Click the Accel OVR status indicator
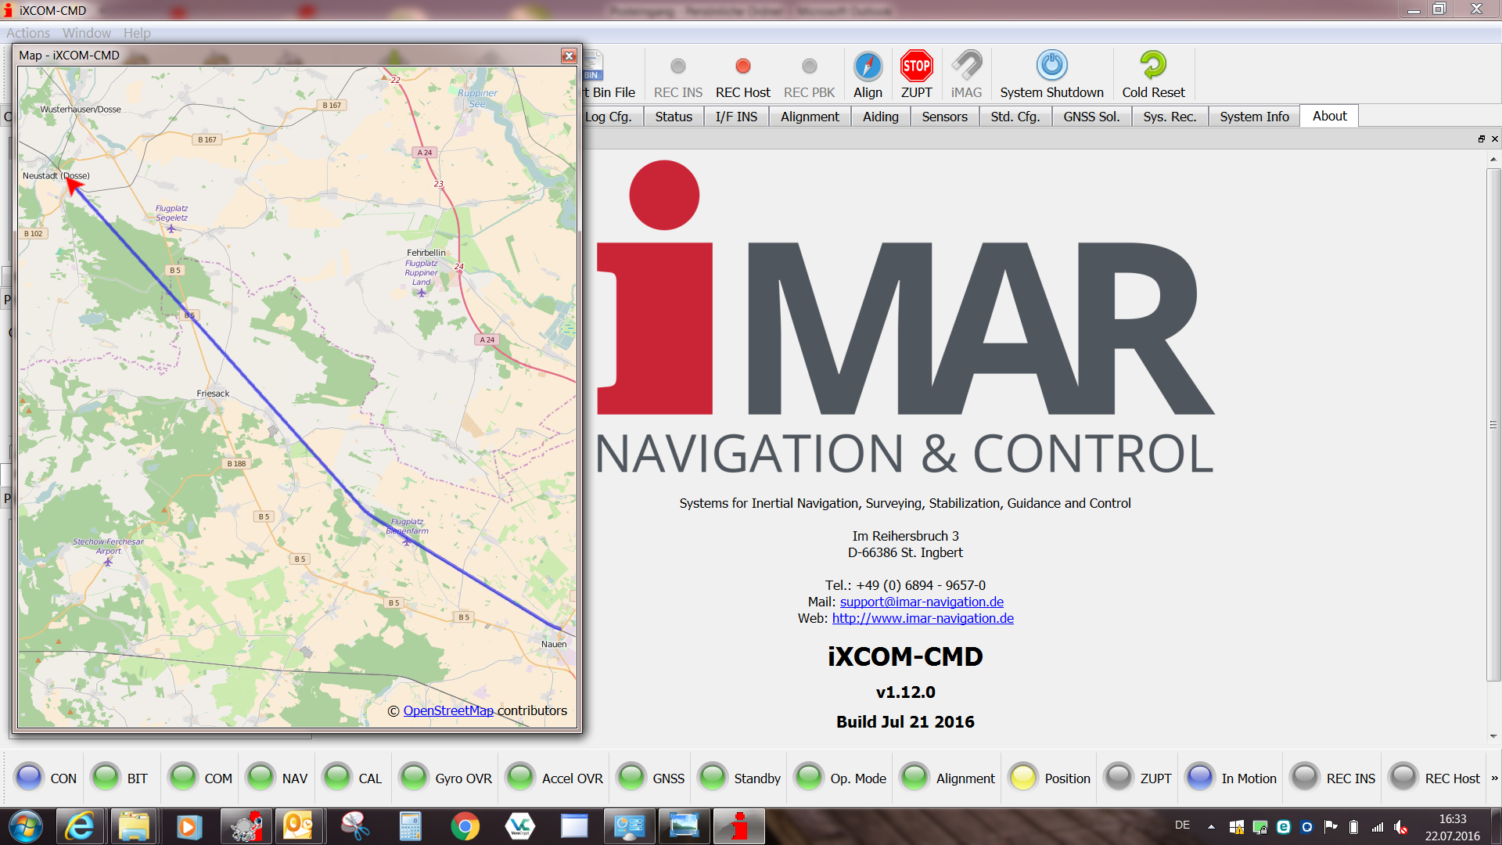Image resolution: width=1502 pixels, height=845 pixels. 520,778
